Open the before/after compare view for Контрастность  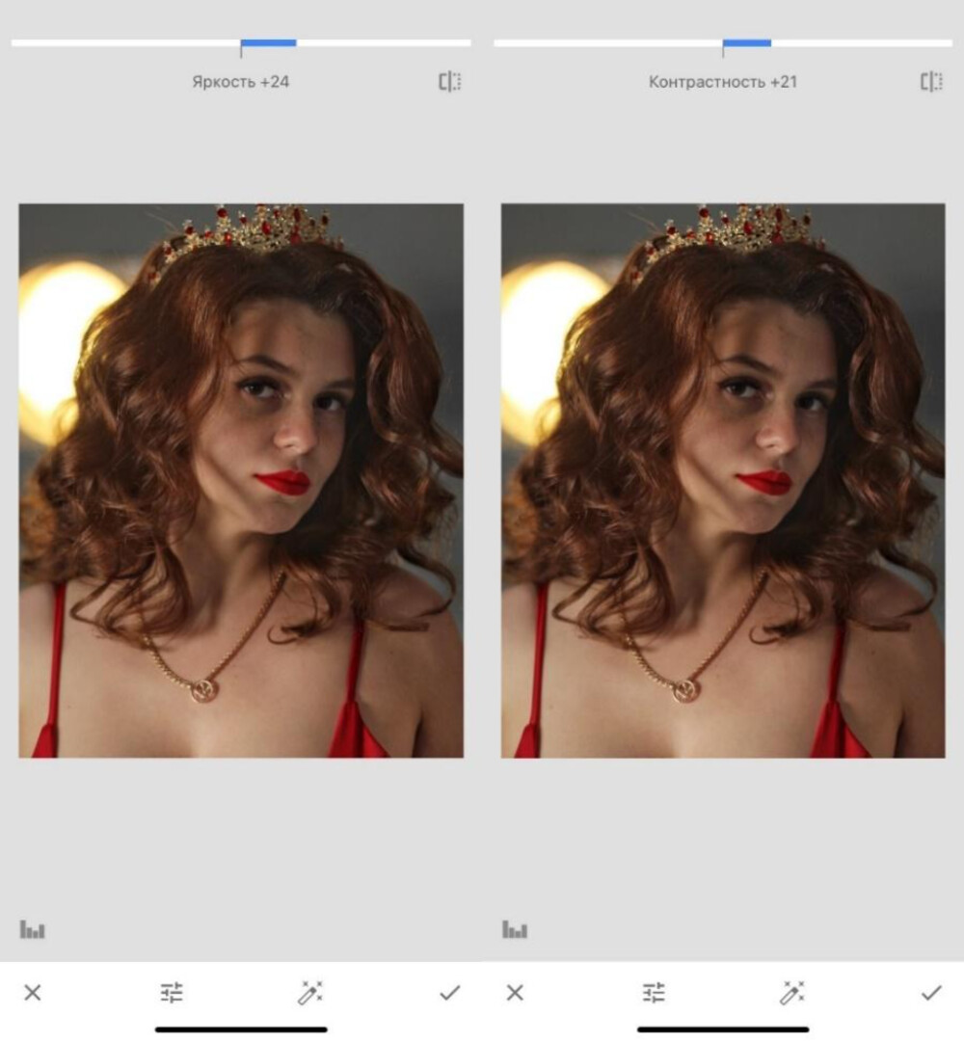(x=932, y=82)
